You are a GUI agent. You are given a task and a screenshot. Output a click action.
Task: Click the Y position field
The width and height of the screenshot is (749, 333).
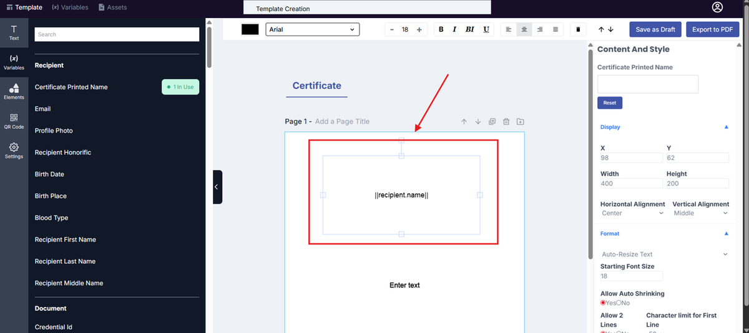(697, 158)
